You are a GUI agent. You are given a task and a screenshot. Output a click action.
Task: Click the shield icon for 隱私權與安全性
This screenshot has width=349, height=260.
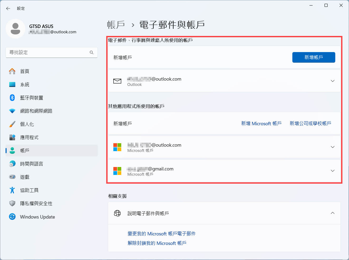click(x=12, y=203)
